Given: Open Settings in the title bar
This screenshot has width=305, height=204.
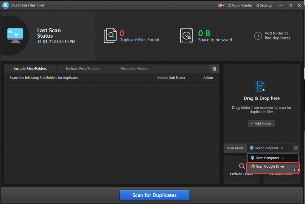Looking at the screenshot, I should point(264,5).
